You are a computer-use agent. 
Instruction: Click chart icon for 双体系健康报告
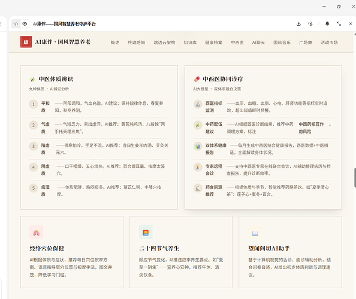(x=198, y=146)
